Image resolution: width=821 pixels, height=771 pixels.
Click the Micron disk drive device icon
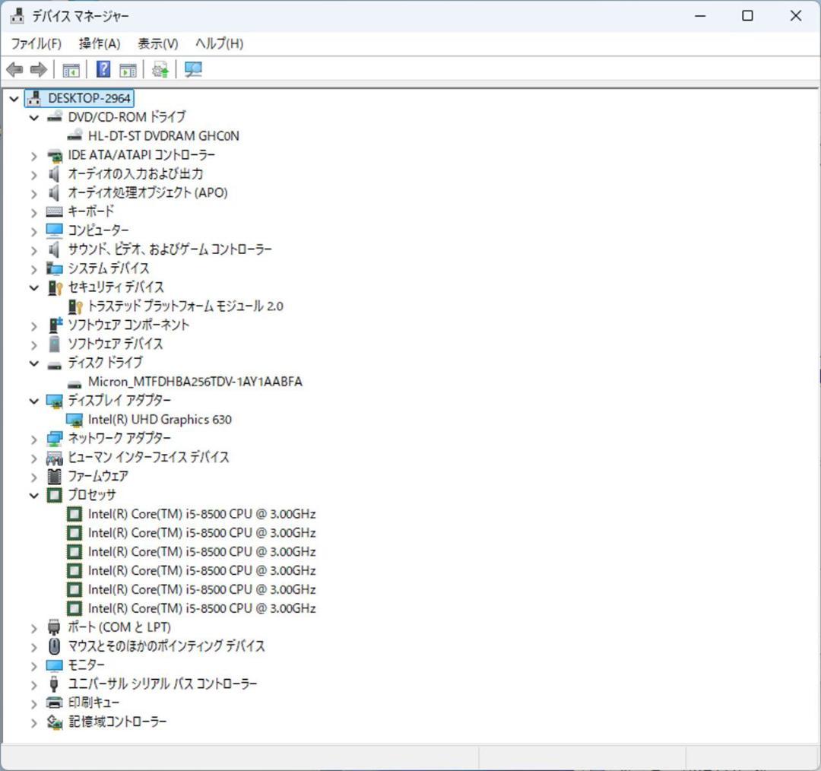click(x=75, y=382)
